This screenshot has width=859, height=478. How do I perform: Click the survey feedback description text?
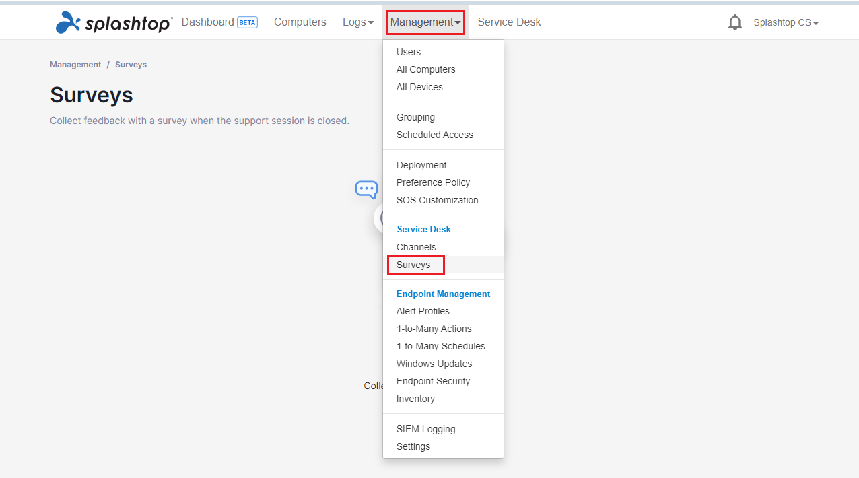coord(199,121)
